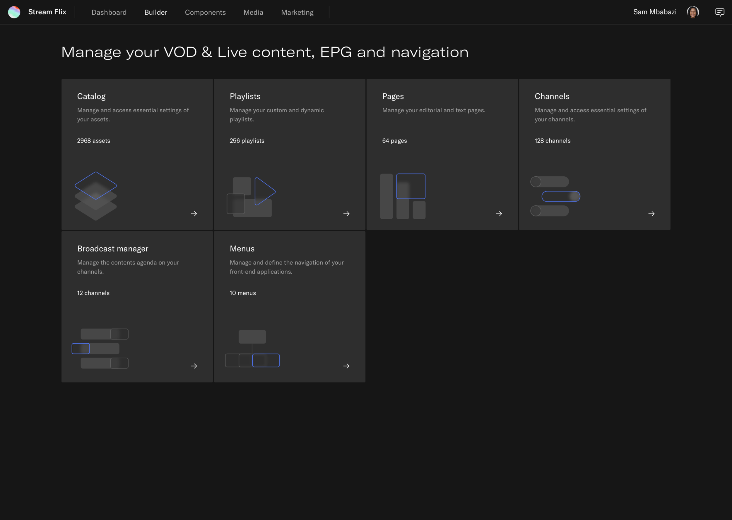Click the Catalog card arrow icon

(x=194, y=213)
